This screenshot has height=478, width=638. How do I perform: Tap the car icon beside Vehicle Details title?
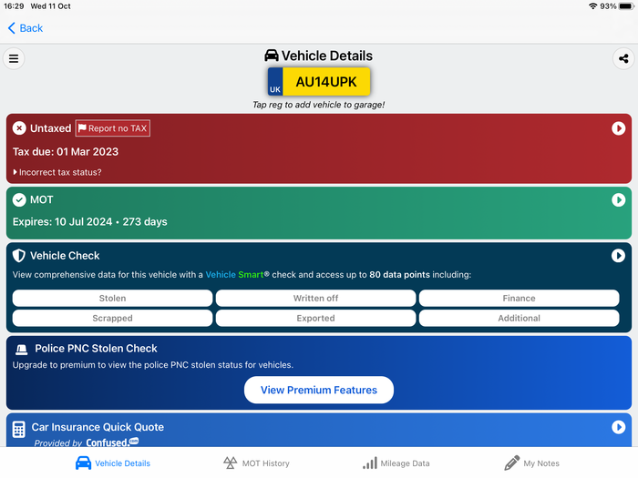pos(272,56)
